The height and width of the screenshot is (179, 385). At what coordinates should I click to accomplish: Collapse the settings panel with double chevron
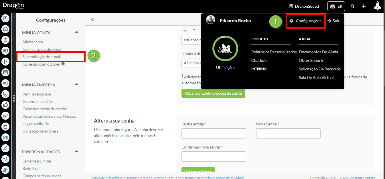click(92, 19)
